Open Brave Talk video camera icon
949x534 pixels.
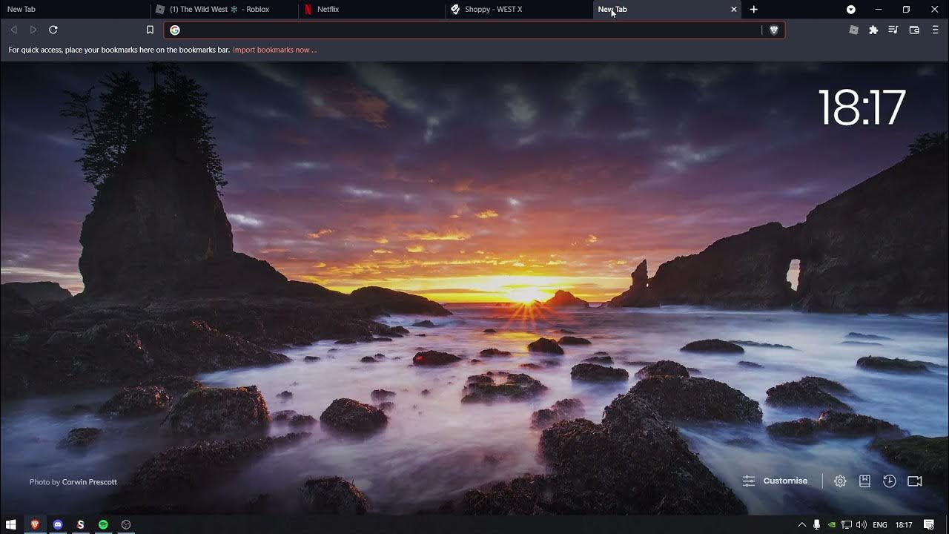click(915, 481)
